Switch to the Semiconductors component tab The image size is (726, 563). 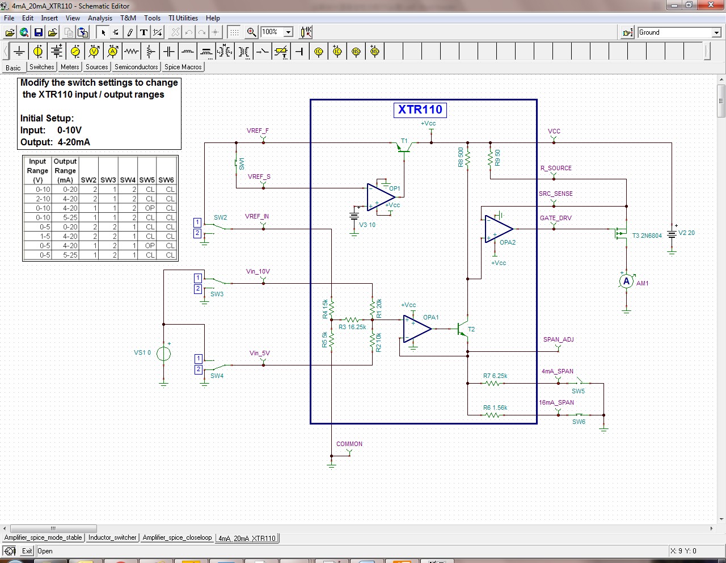[136, 67]
